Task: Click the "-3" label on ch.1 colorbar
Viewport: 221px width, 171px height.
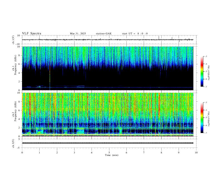Action: (206, 56)
